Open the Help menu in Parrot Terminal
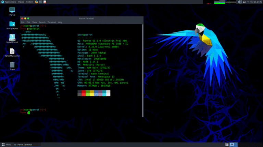Image resolution: width=263 pixels, height=147 pixels. [x=60, y=22]
